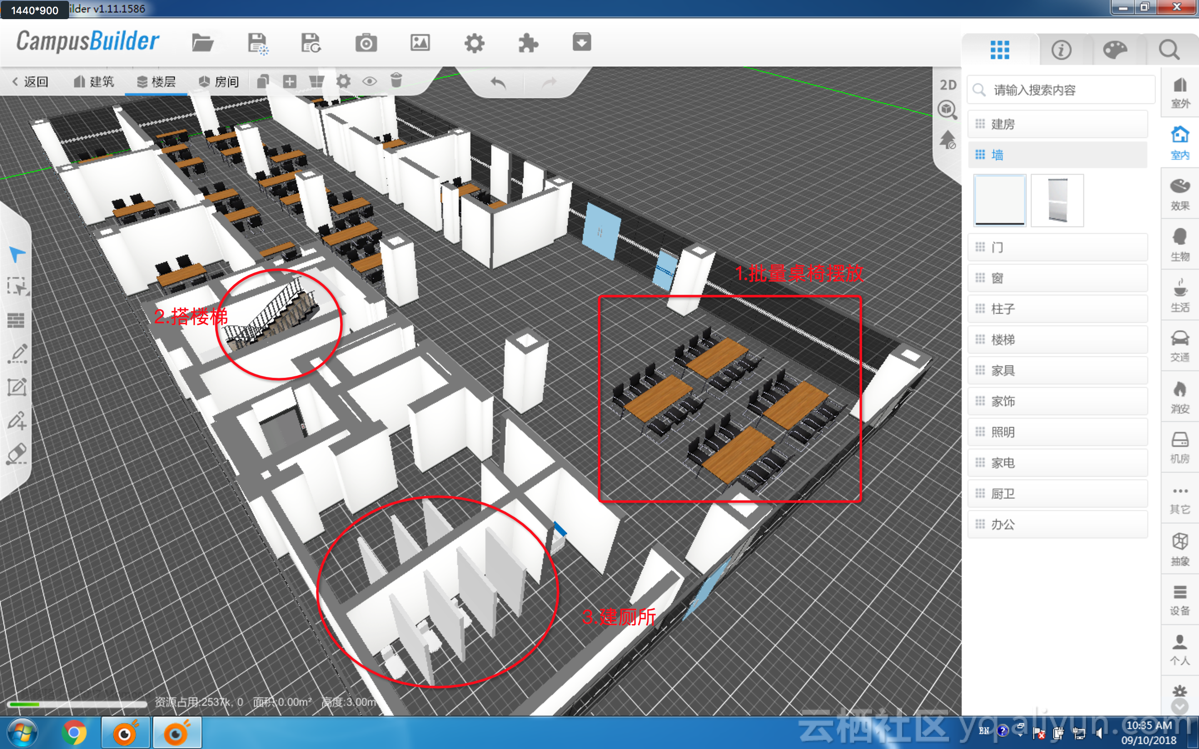Click the add plus icon in floor toolbar

290,81
